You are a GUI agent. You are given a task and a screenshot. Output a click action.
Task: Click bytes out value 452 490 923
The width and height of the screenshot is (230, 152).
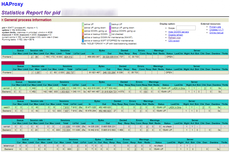(x=105, y=111)
